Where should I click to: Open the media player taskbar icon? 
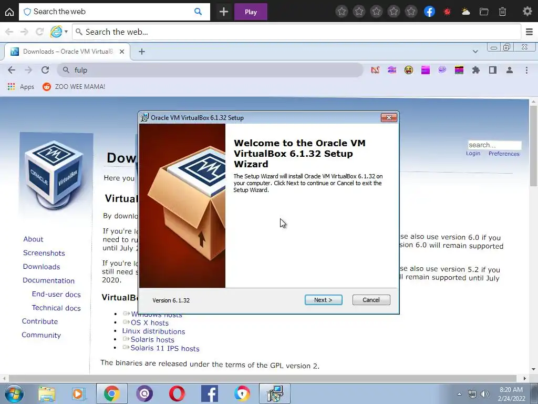pyautogui.click(x=79, y=393)
